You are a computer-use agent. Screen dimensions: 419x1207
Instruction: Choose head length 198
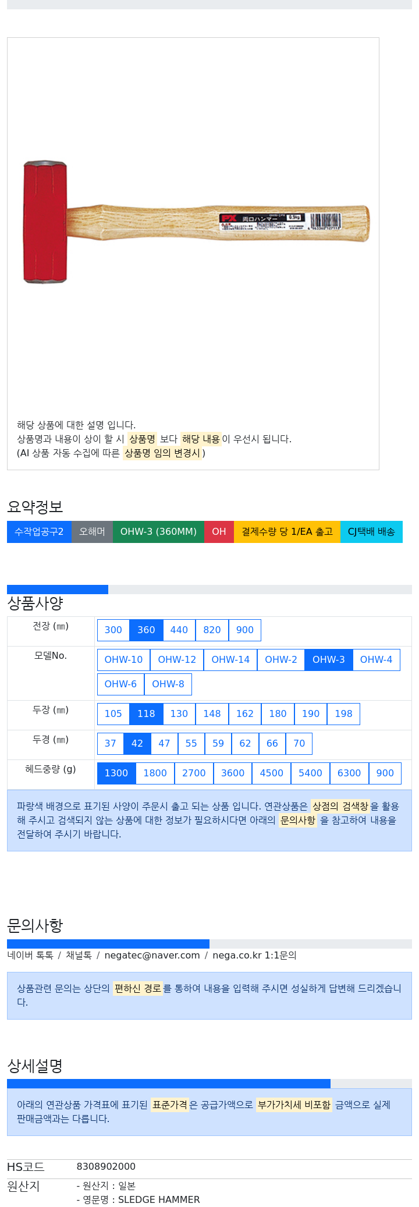(343, 714)
